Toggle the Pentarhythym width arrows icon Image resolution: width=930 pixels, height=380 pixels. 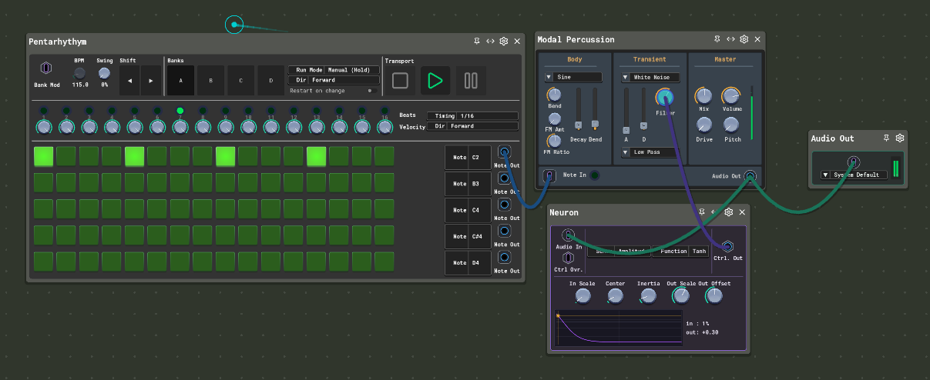point(491,41)
